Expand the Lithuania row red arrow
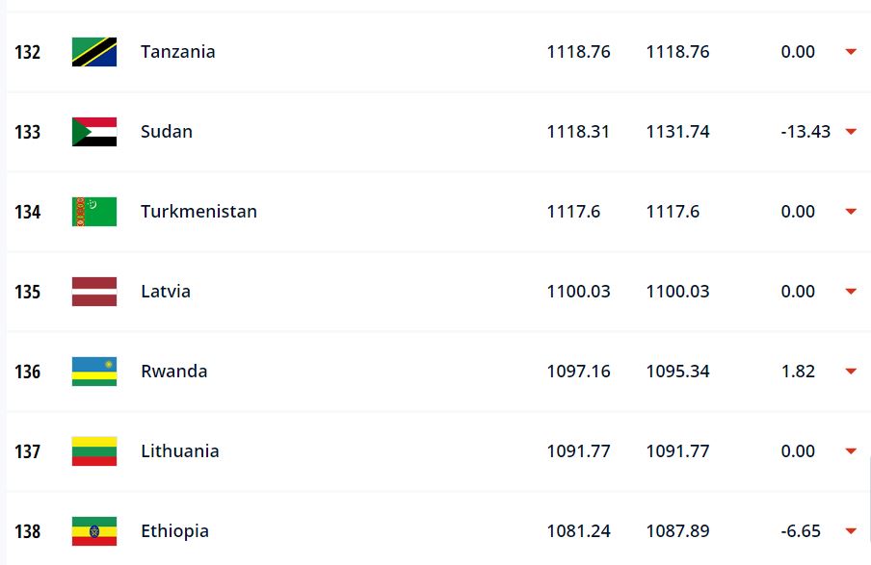Viewport: 871px width, 565px height. click(x=851, y=451)
